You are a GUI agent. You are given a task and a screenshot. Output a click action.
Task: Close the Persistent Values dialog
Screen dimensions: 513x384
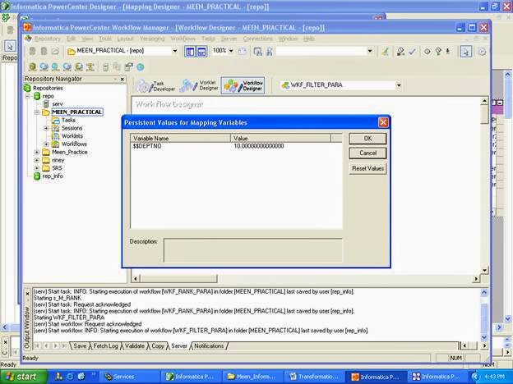(x=383, y=122)
